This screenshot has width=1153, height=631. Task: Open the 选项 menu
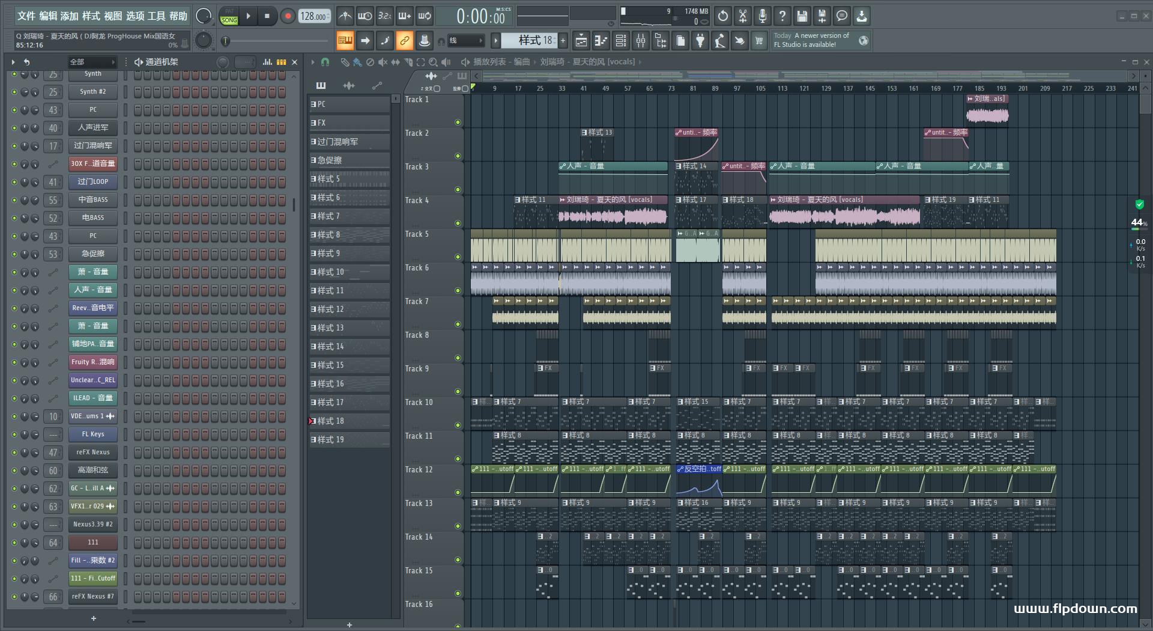(135, 16)
